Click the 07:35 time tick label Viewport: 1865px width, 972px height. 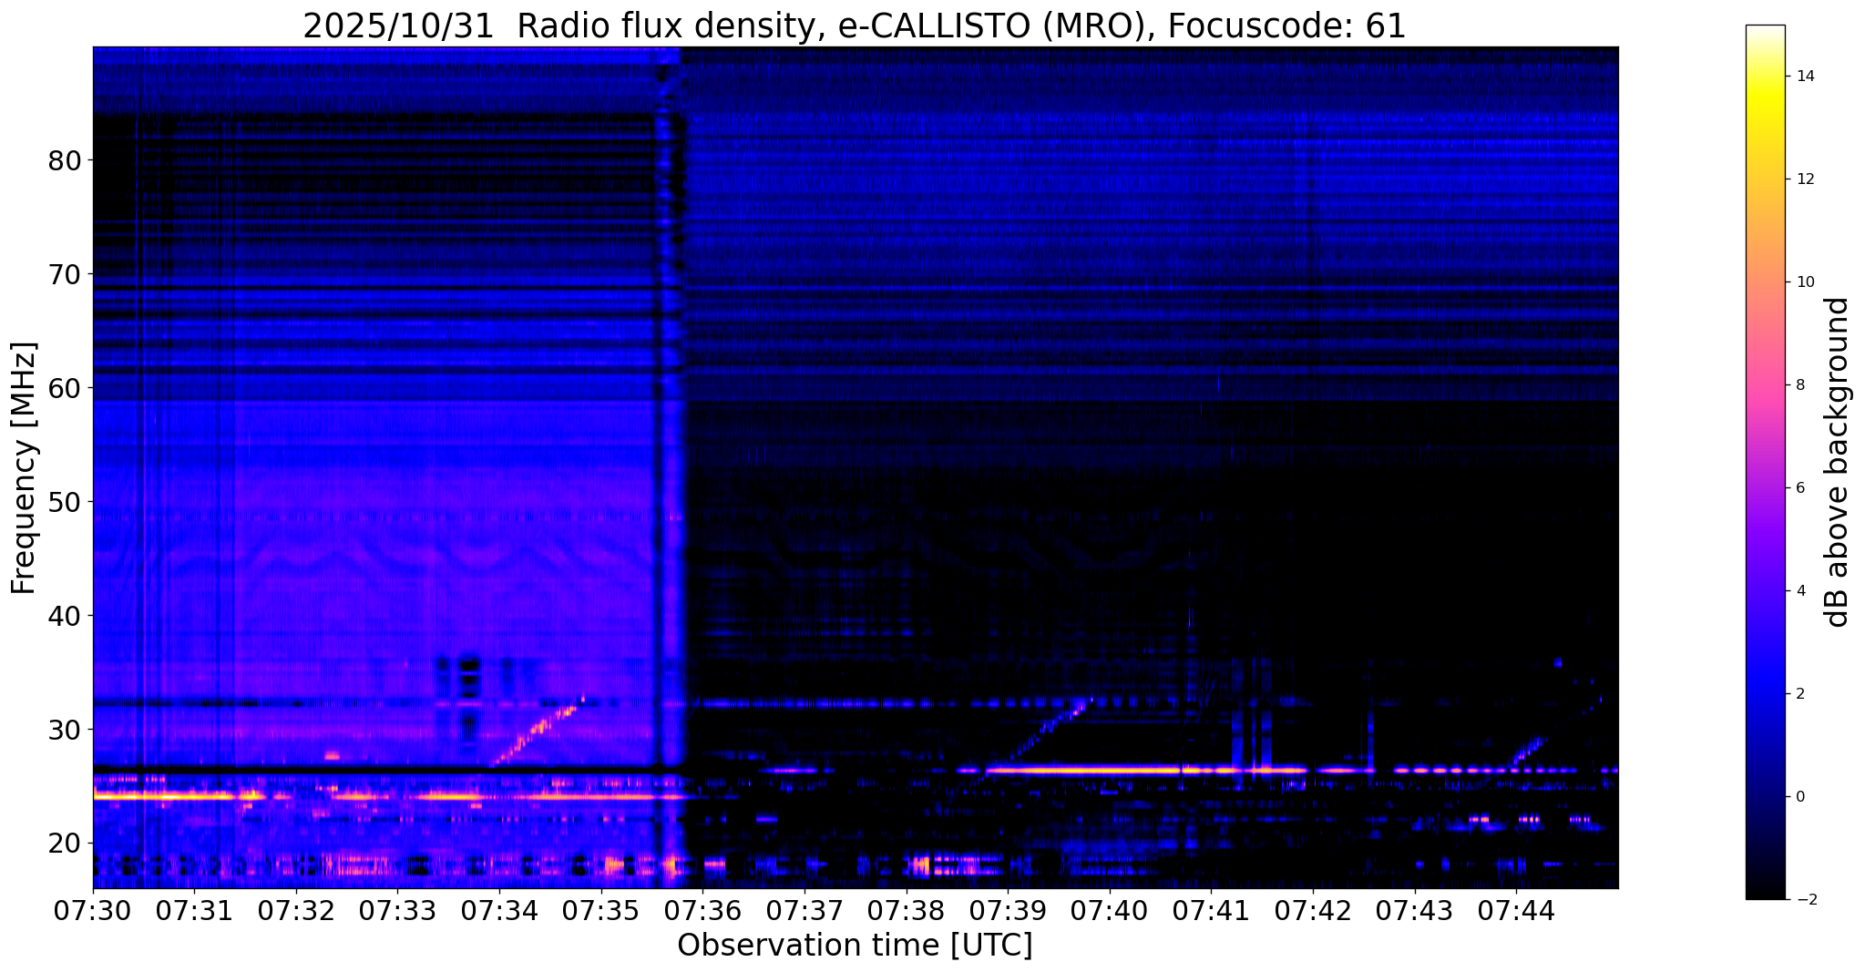[x=601, y=911]
